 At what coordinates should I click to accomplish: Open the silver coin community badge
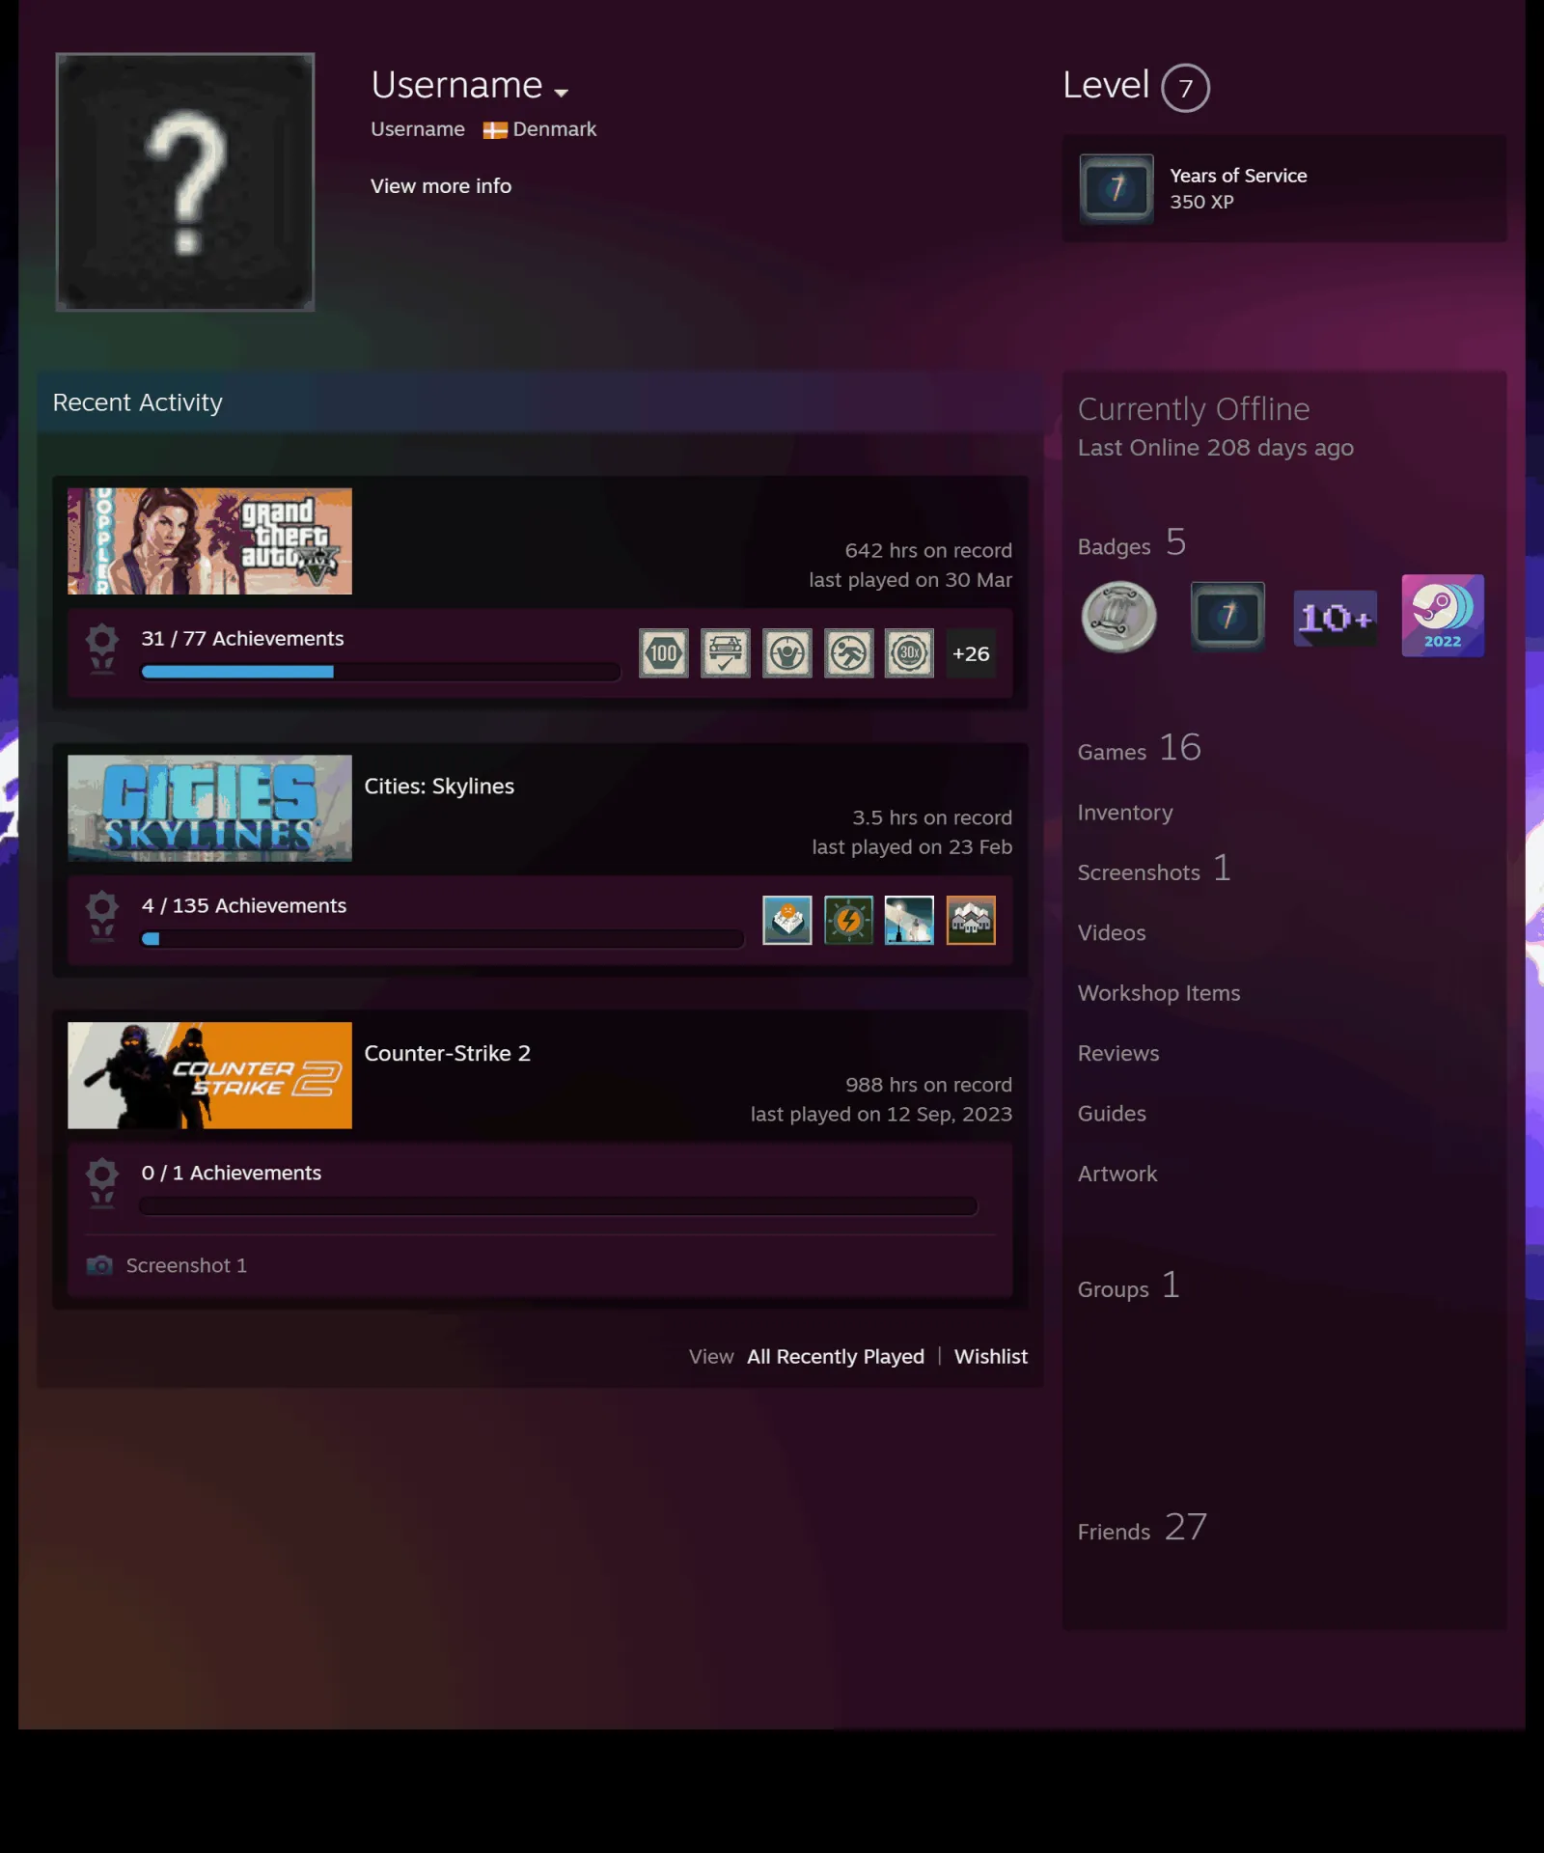1119,618
